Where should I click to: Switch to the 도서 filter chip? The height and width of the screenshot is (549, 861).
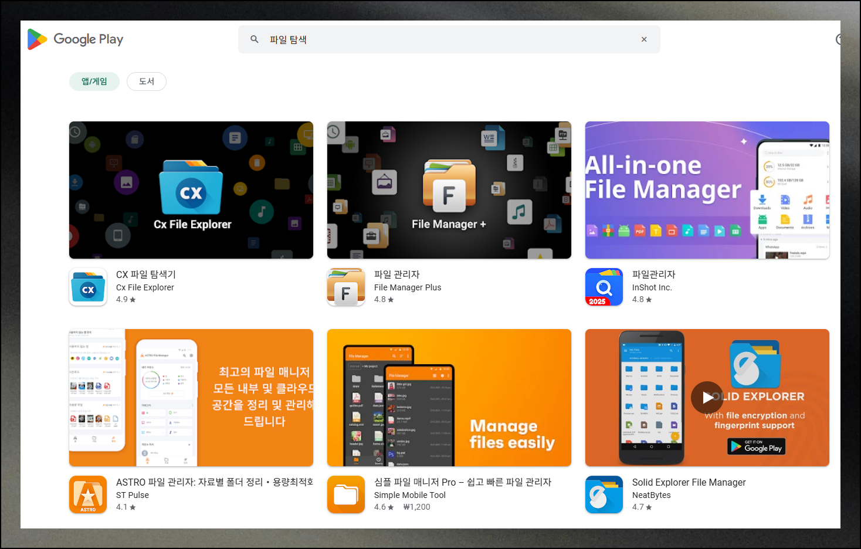147,82
